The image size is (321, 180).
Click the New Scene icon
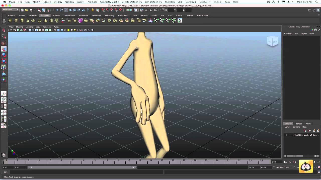tap(22, 10)
